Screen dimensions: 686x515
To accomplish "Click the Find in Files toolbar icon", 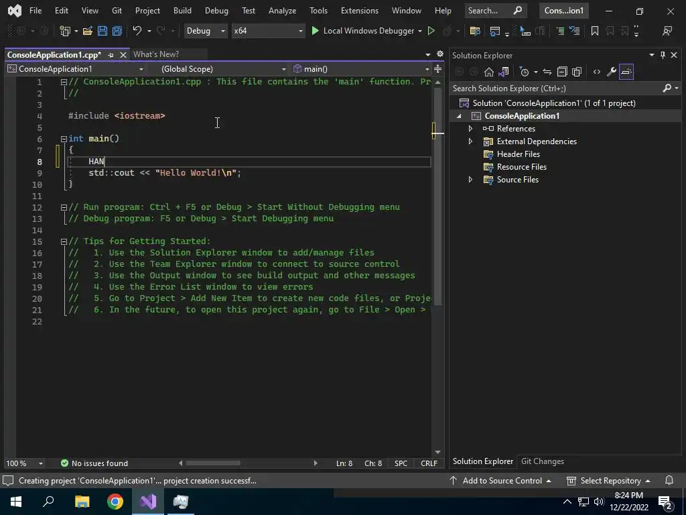I will coord(475,31).
